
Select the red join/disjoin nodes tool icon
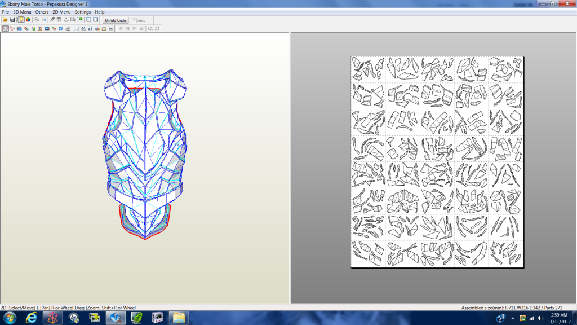point(12,29)
